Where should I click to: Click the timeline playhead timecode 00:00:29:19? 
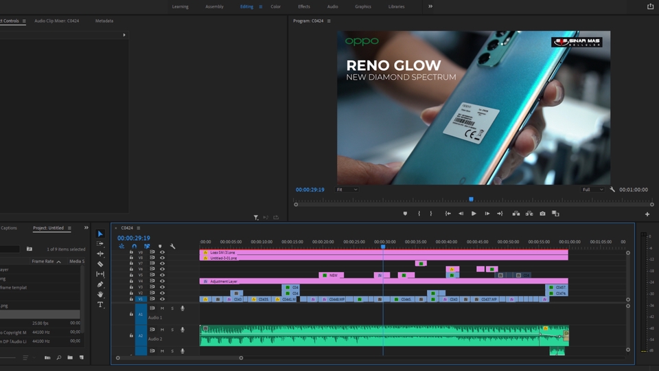click(x=134, y=238)
